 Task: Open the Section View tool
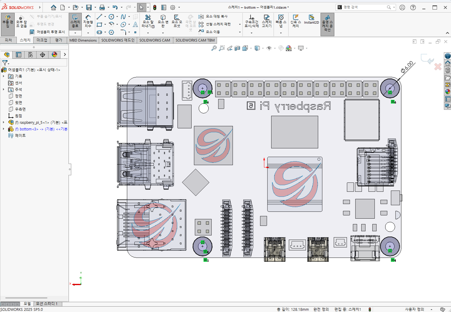[x=237, y=48]
